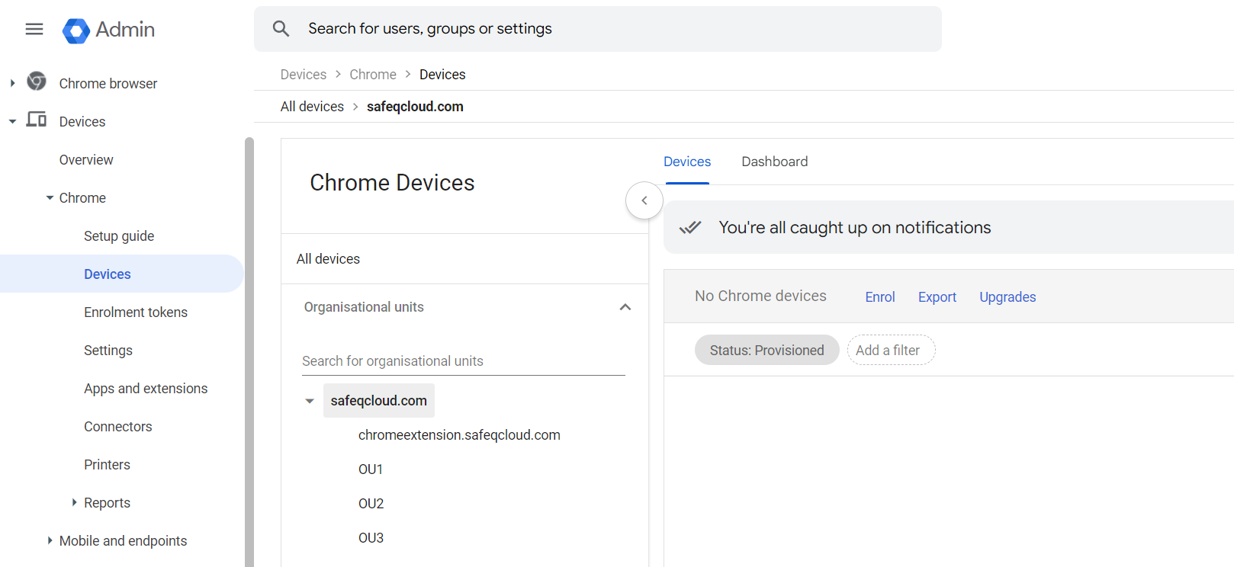Click the double-check notifications icon
The image size is (1234, 567).
690,227
